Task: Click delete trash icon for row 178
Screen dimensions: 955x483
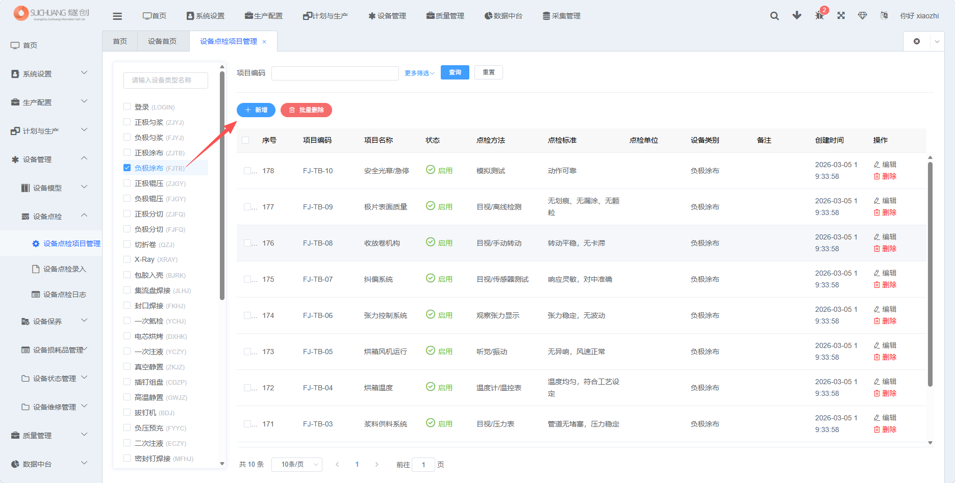Action: point(877,176)
